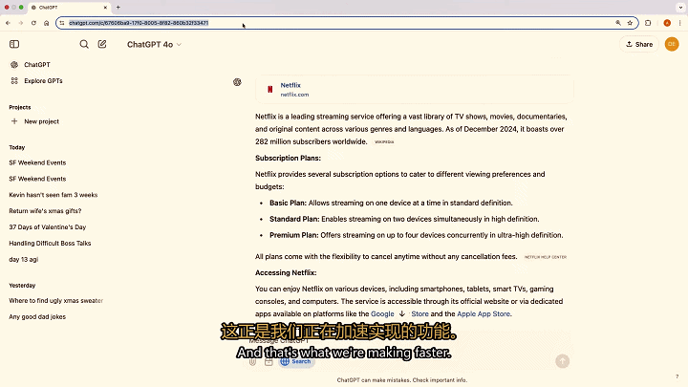Toggle the Search web button in composer

click(x=295, y=361)
